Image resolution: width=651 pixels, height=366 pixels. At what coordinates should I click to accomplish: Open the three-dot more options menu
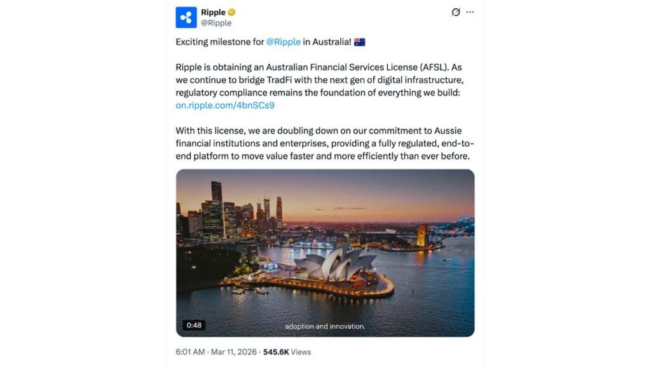click(470, 12)
